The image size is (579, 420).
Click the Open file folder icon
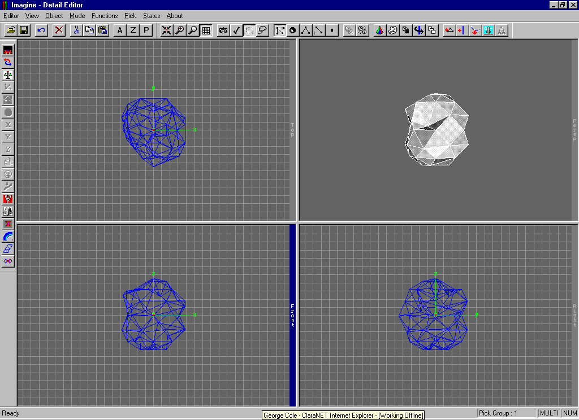tap(10, 30)
